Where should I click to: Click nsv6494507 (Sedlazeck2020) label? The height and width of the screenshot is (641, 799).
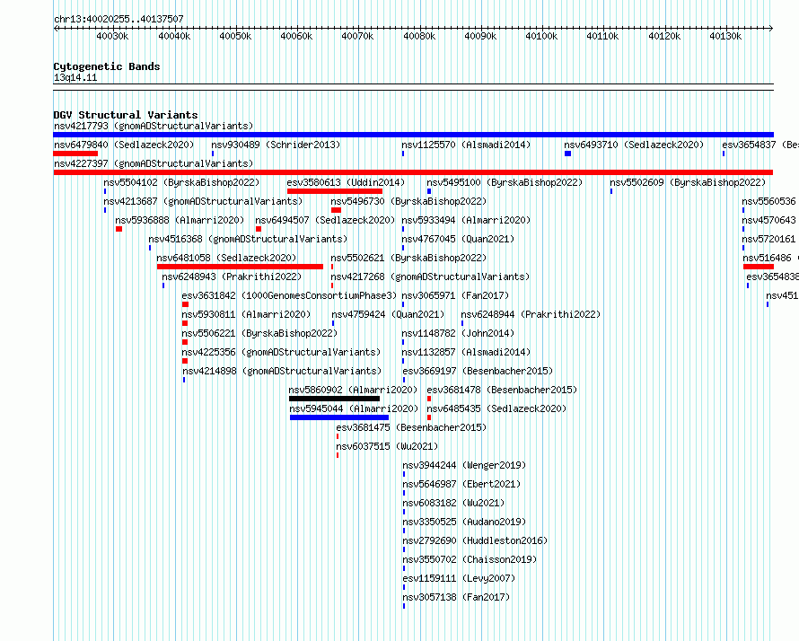click(x=325, y=220)
